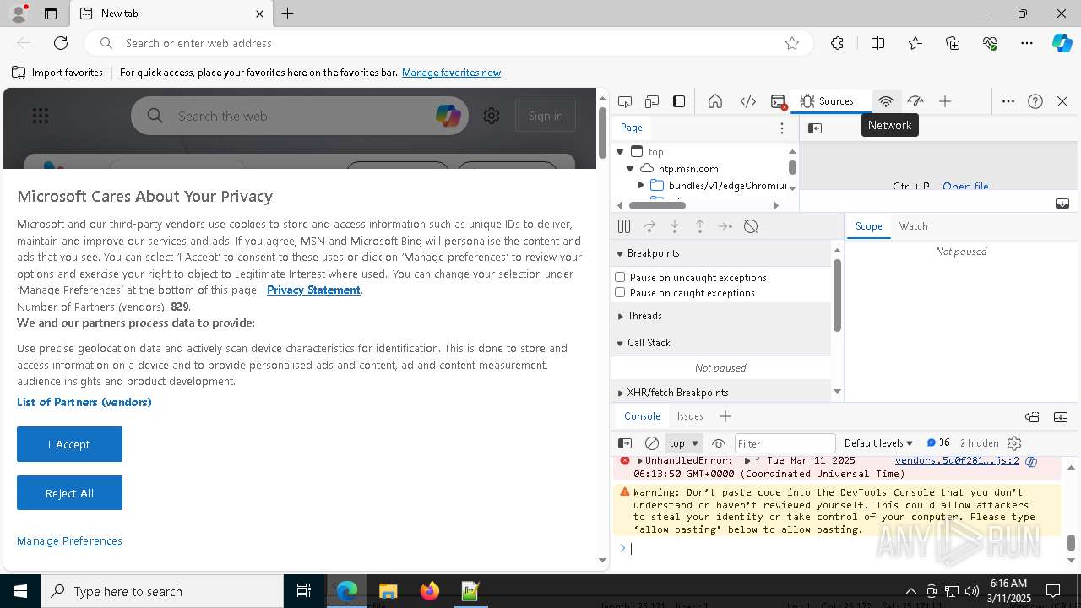Open the DevTools Welcome home tool
Viewport: 1081px width, 608px height.
coord(715,101)
